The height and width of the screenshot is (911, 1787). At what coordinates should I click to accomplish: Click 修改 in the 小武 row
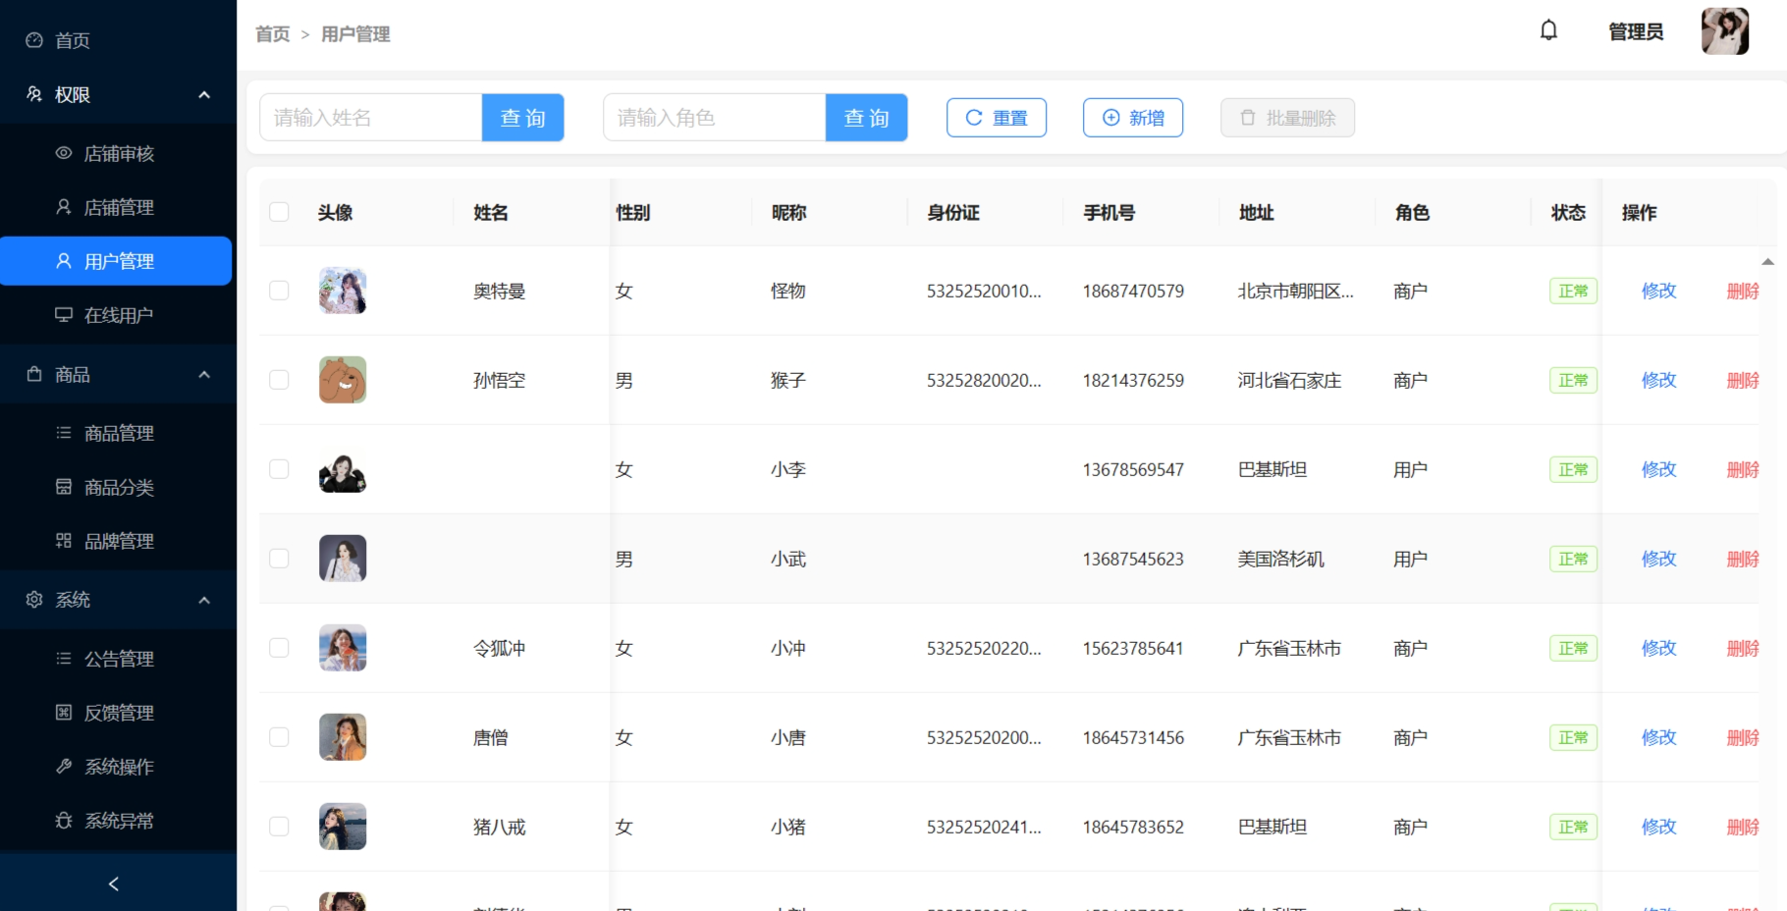(x=1658, y=559)
